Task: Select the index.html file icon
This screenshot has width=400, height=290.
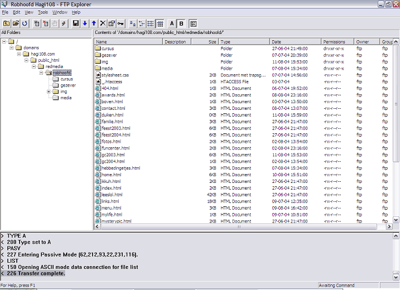Action: [x=98, y=188]
